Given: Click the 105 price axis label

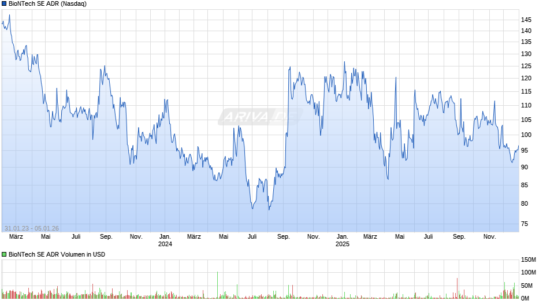Looking at the screenshot, I should (x=526, y=120).
